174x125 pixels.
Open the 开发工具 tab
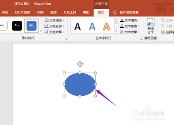click(x=70, y=12)
